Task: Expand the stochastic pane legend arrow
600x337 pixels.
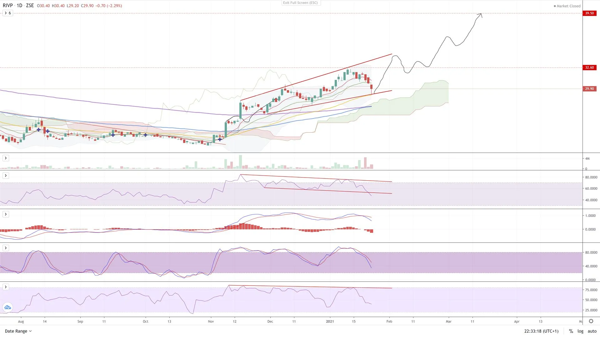Action: (6, 248)
